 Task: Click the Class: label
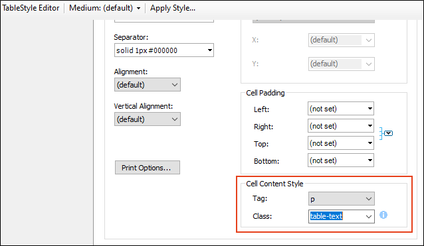pyautogui.click(x=262, y=216)
